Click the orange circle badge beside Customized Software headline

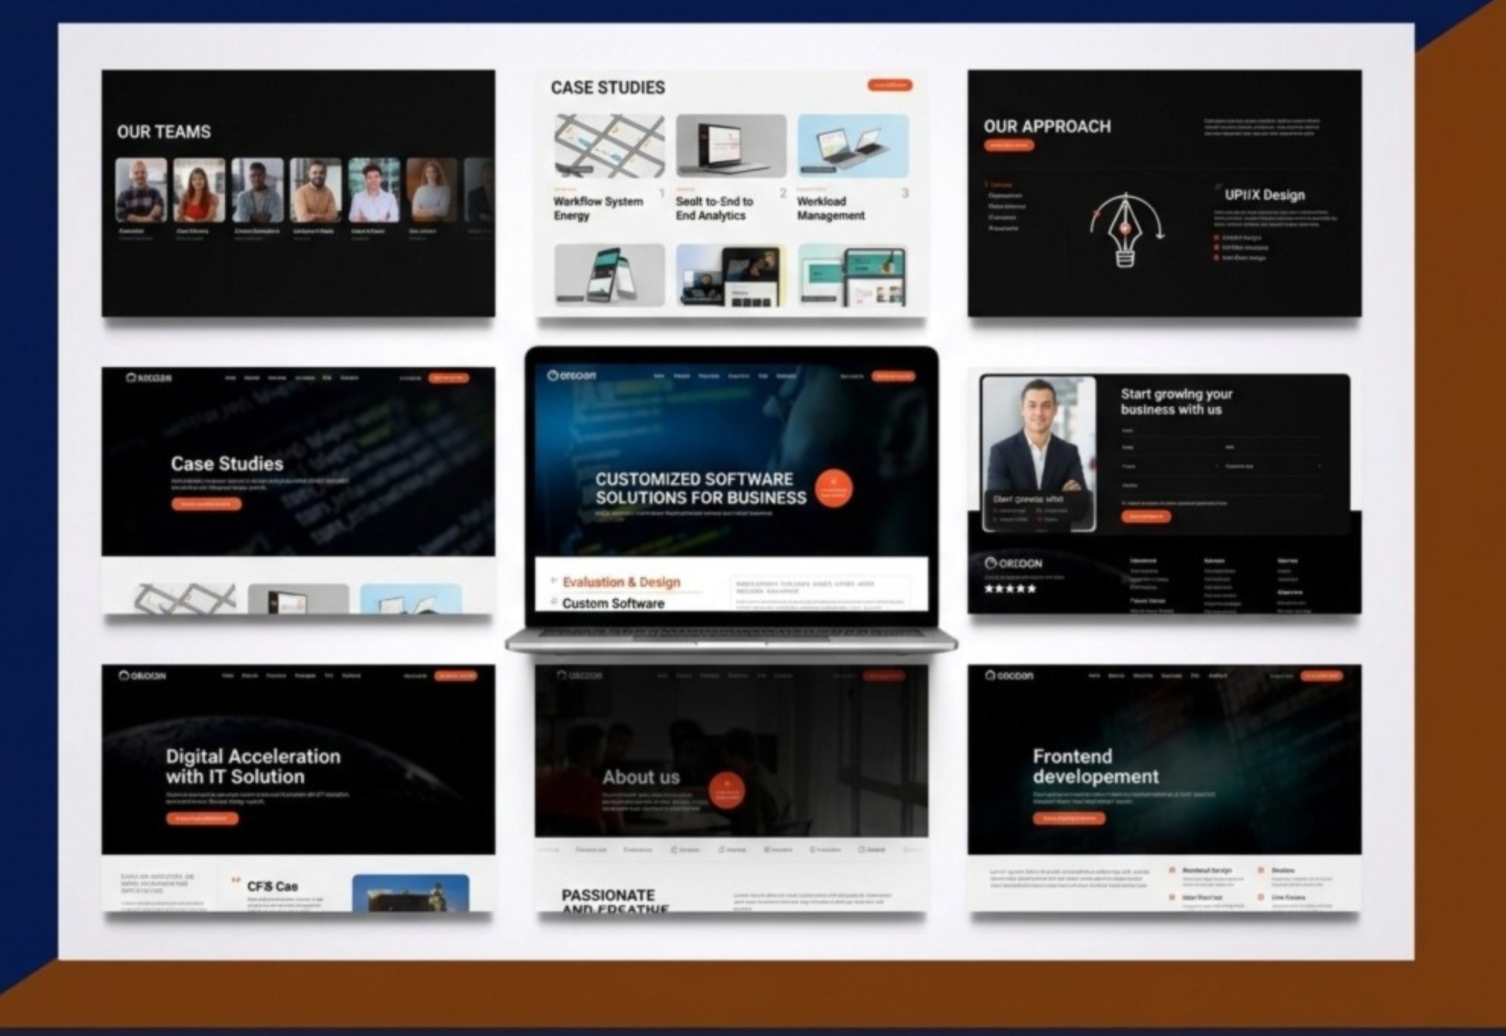pos(834,488)
